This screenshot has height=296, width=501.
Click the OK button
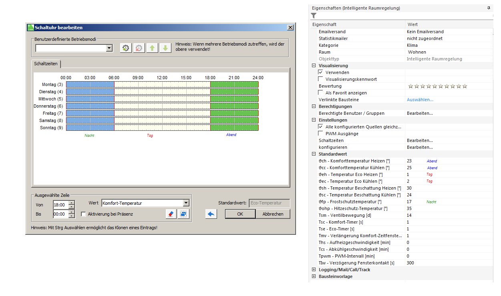(x=240, y=214)
